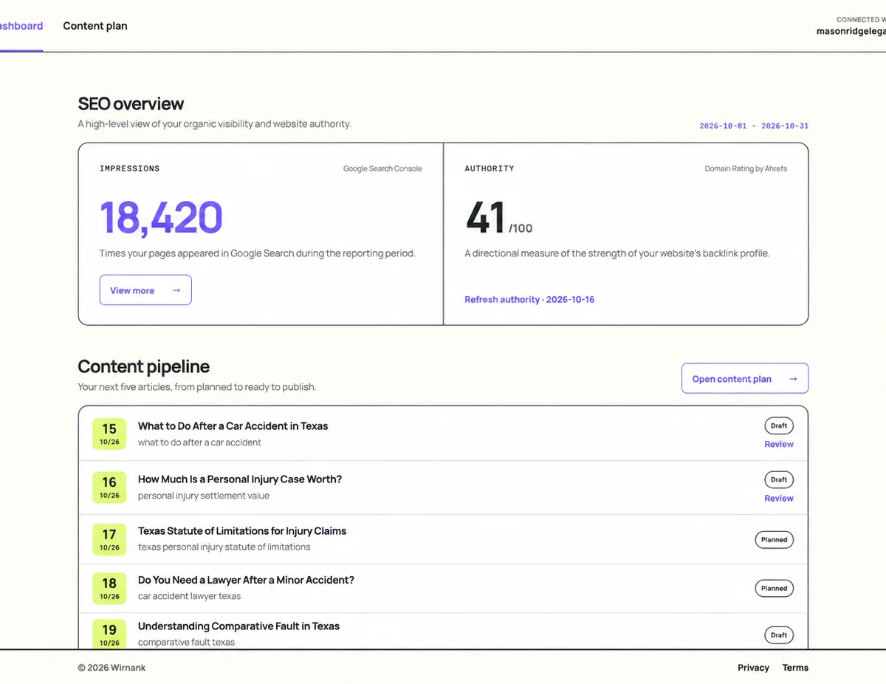Screen dimensions: 886x684
Task: Click the 18 10/26 date badge
Action: (109, 588)
